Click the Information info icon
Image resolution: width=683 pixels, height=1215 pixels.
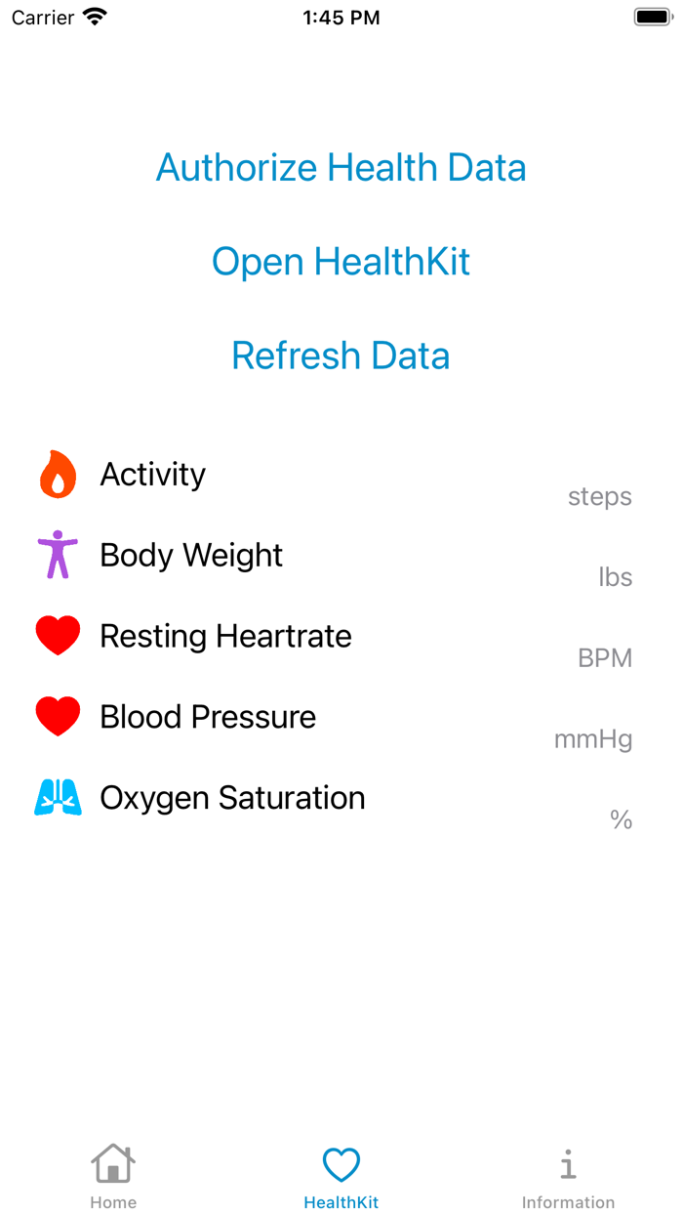click(x=569, y=1163)
